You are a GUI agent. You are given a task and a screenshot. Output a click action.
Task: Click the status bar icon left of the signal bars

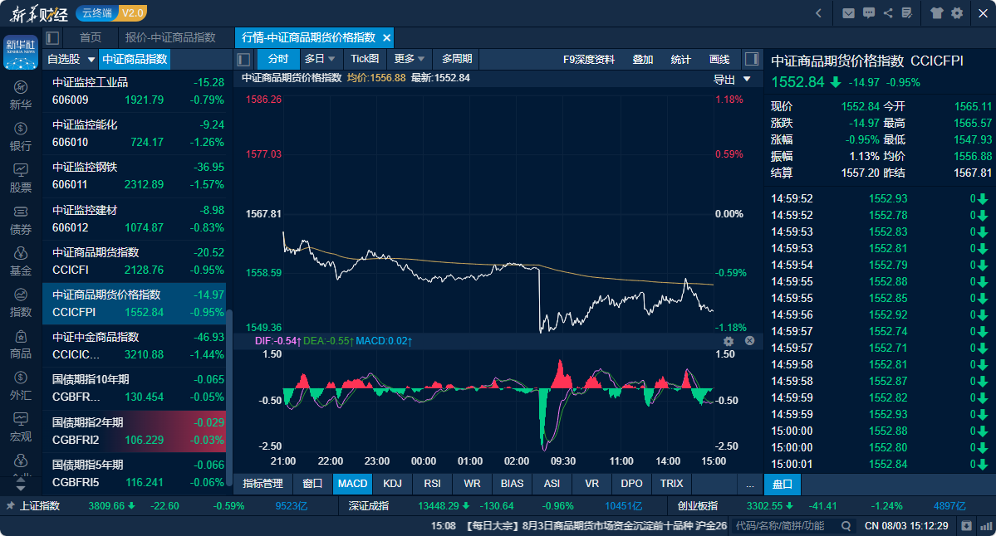pos(966,526)
